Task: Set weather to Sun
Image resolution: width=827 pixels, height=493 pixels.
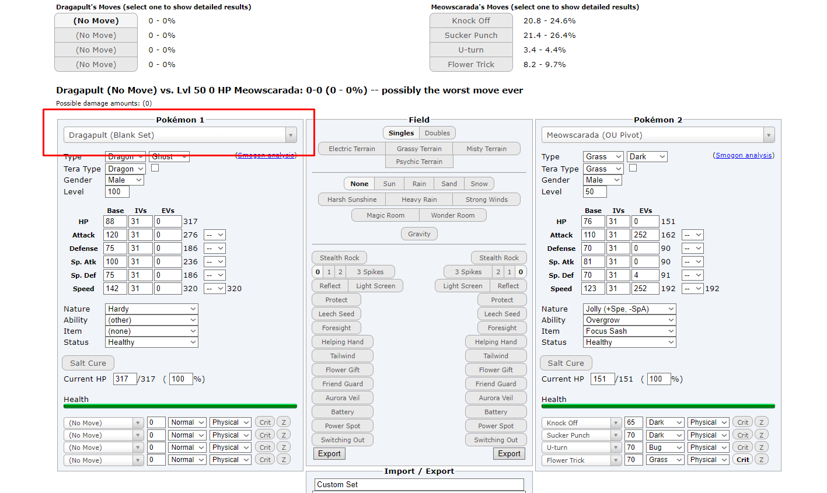Action: tap(389, 184)
